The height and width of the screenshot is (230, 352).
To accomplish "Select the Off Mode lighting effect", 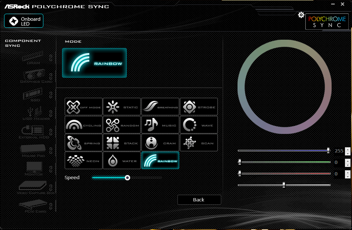I will pos(83,107).
